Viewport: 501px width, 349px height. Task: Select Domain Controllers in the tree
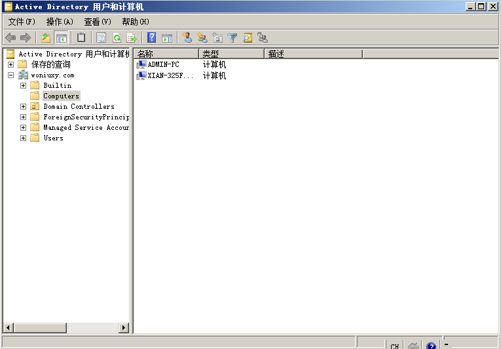pos(79,106)
